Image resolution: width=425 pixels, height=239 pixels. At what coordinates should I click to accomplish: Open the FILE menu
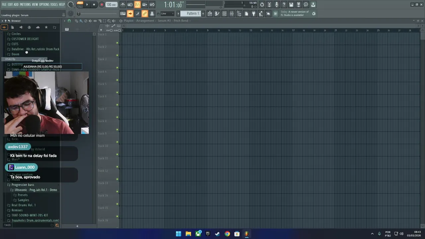tap(4, 4)
